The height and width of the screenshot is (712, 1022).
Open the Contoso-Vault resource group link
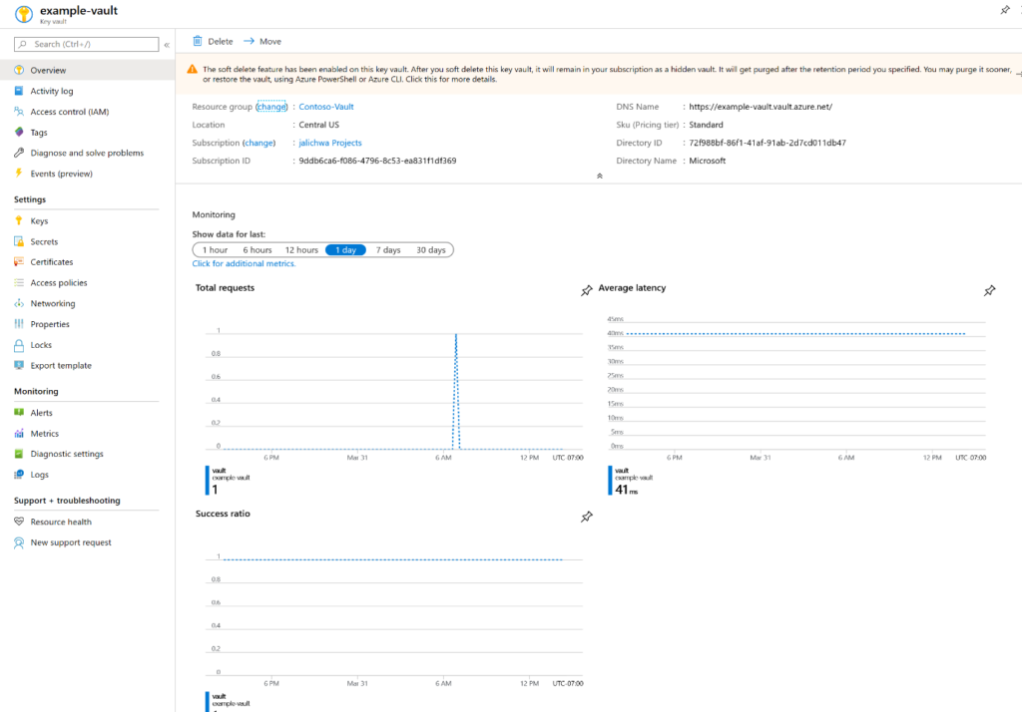click(325, 106)
